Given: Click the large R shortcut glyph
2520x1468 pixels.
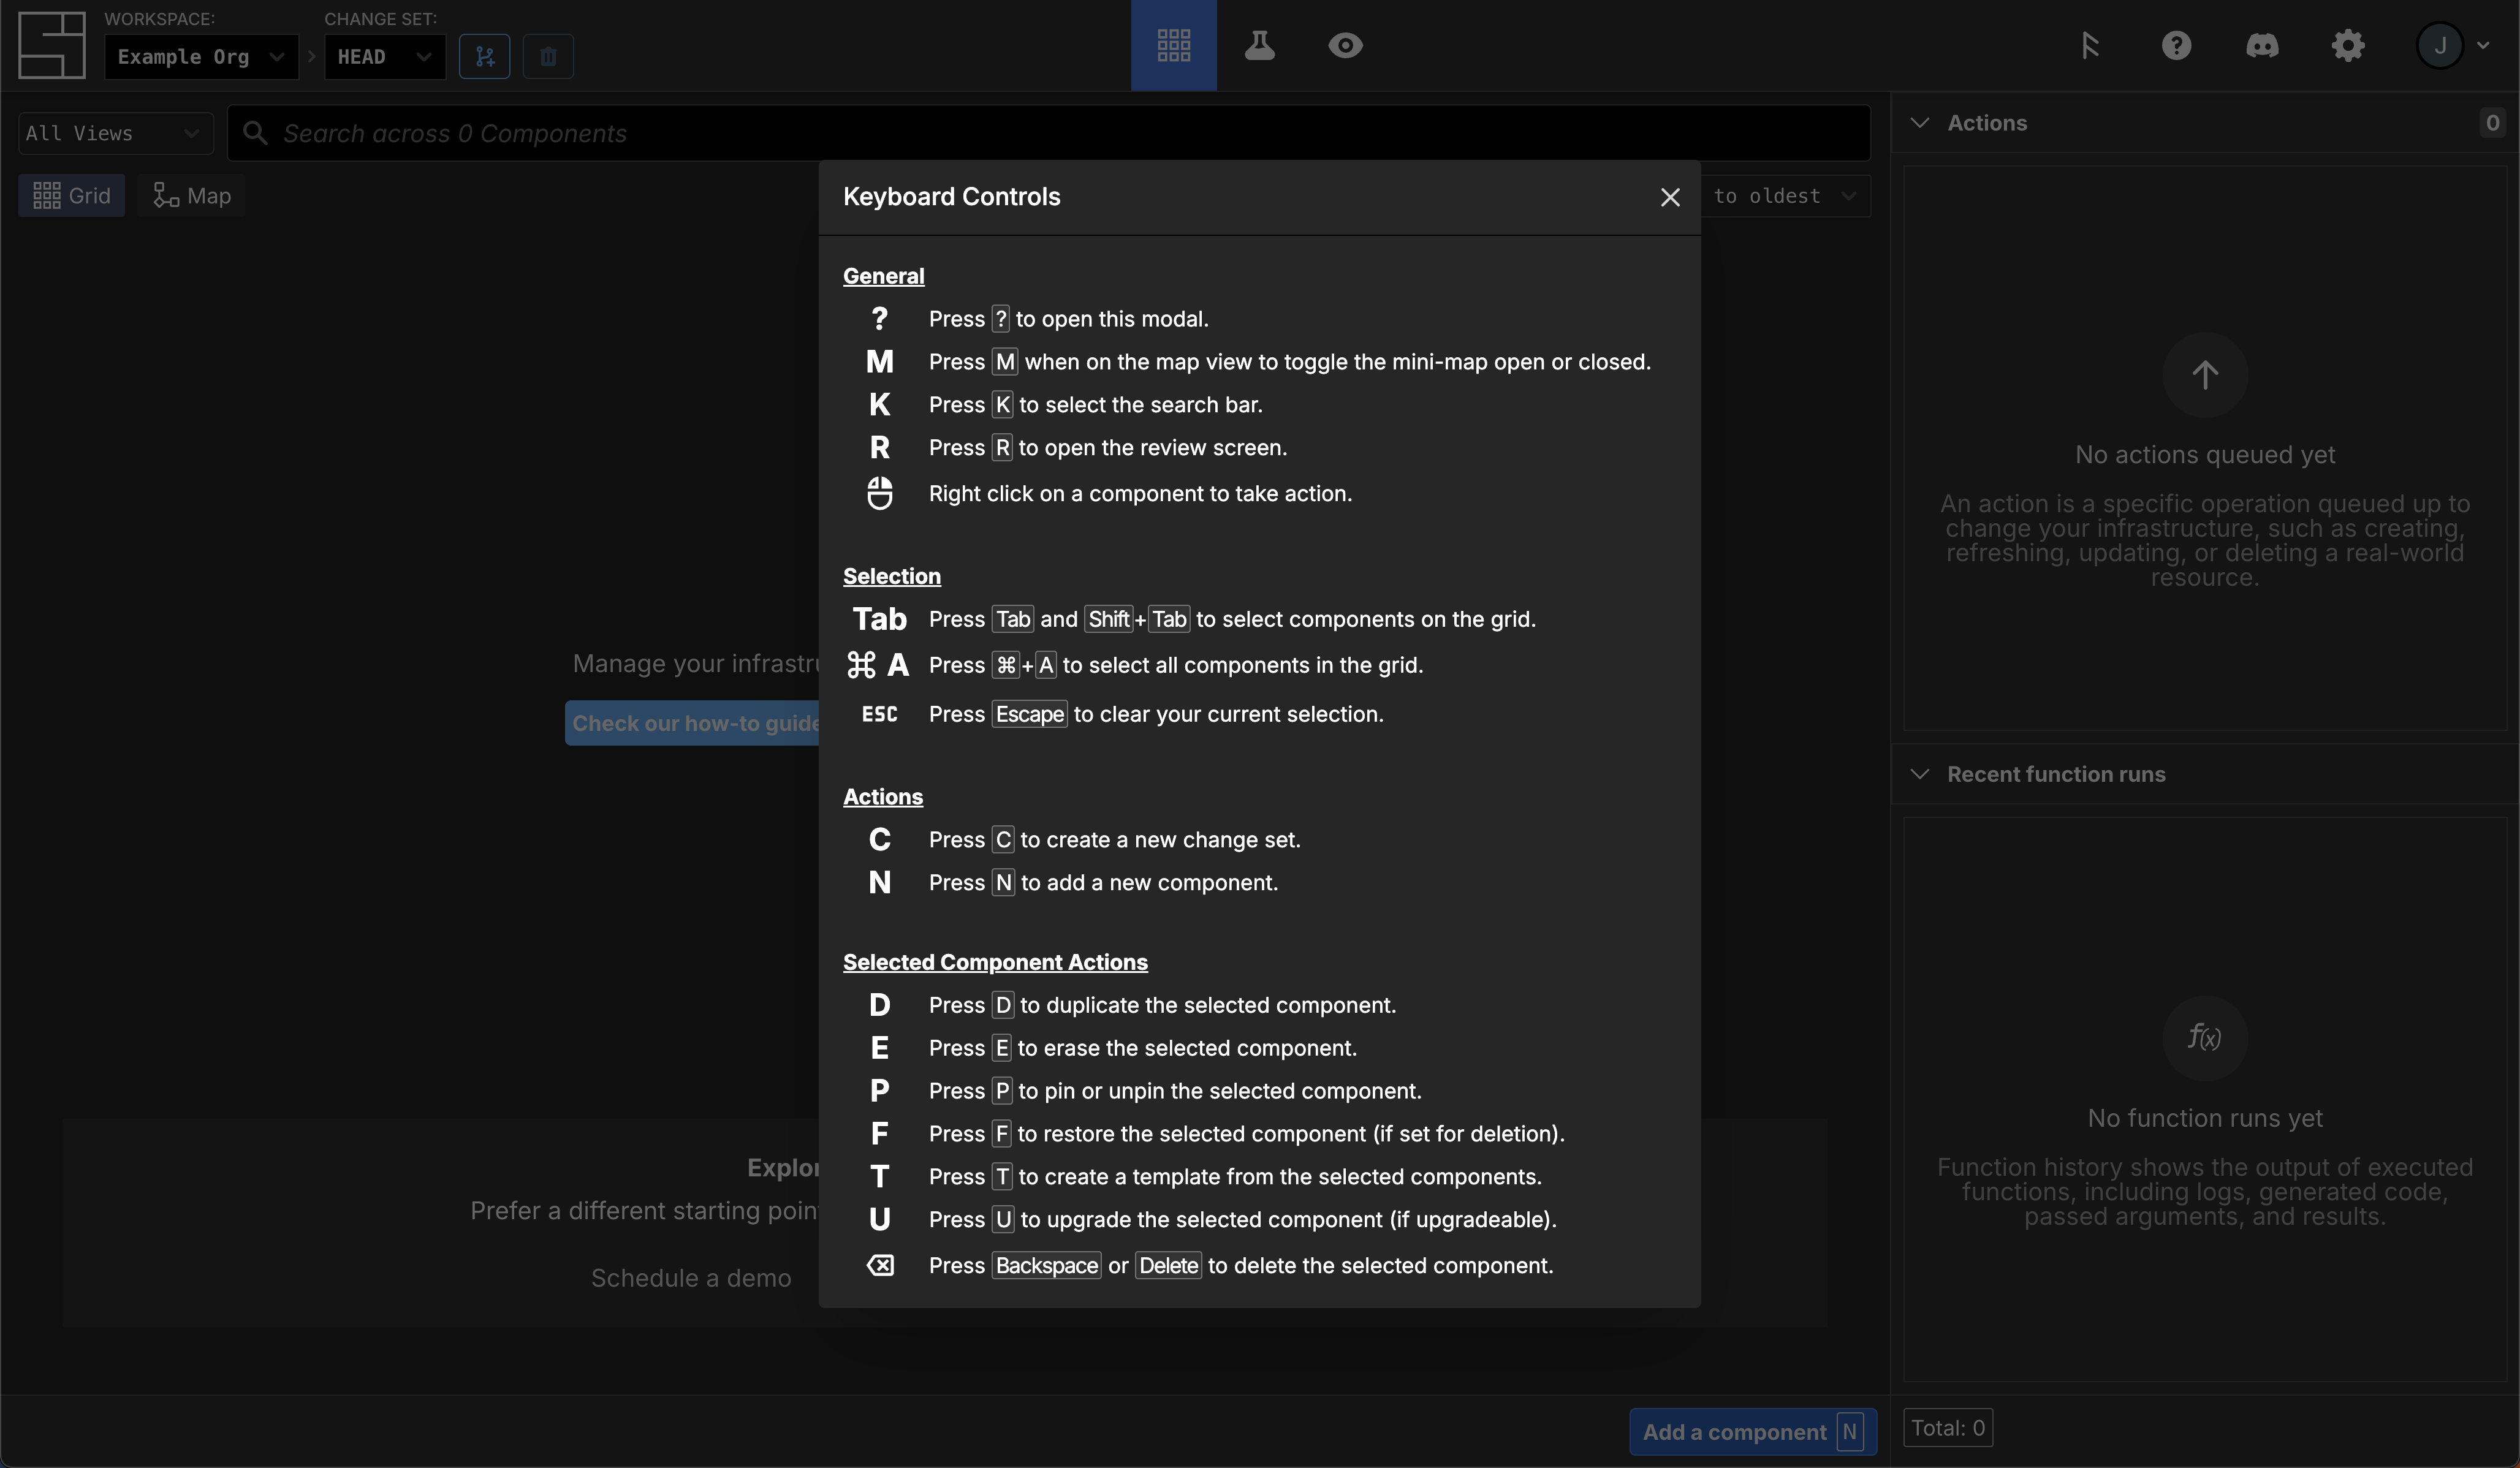Looking at the screenshot, I should (x=879, y=448).
